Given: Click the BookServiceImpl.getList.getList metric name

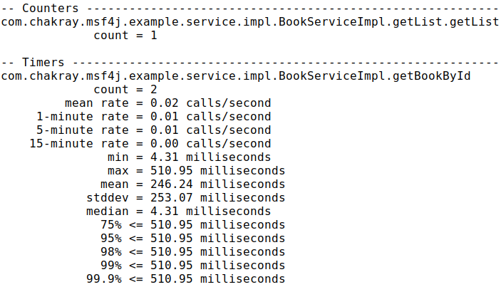Looking at the screenshot, I should pyautogui.click(x=249, y=22).
